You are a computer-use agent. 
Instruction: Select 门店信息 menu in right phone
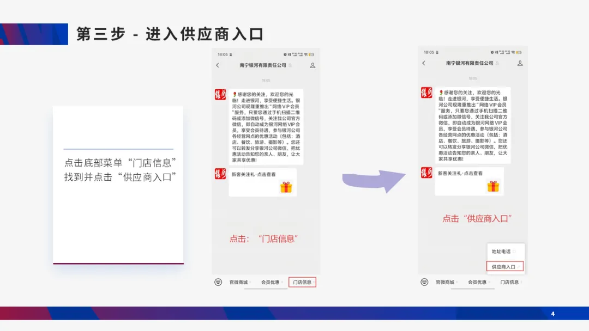point(509,282)
